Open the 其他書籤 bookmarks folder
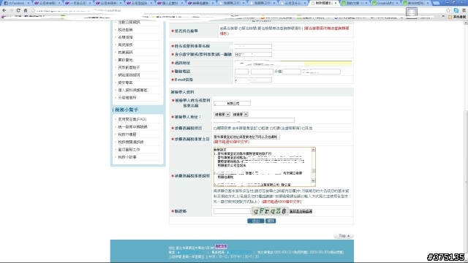The image size is (468, 263). click(457, 17)
